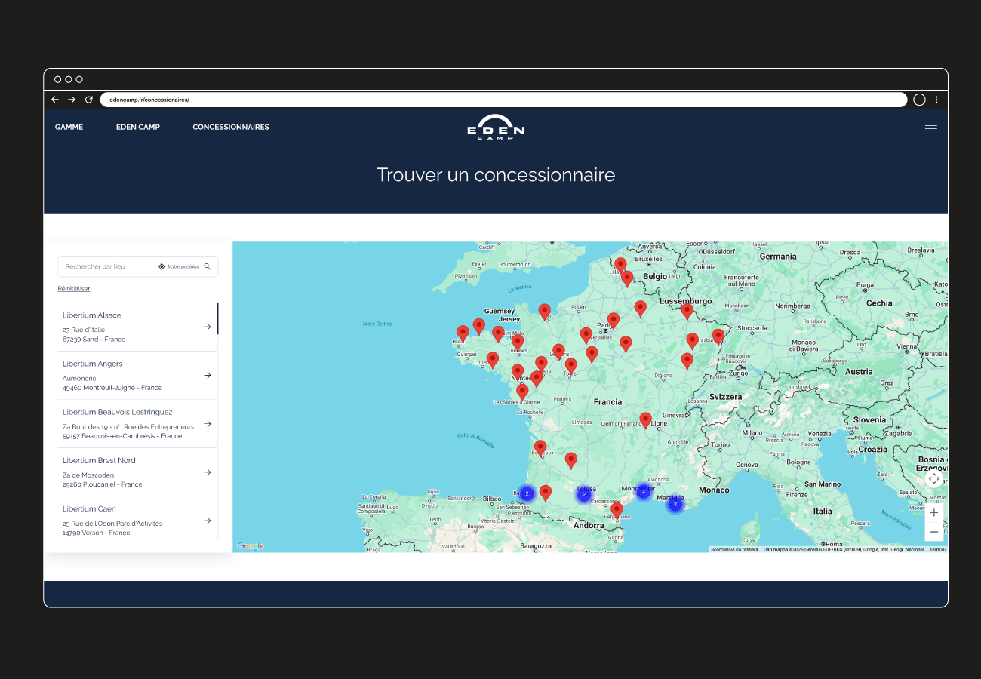This screenshot has height=679, width=981.
Task: Click the browser address bar
Action: pos(503,100)
